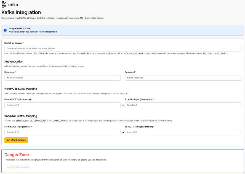This screenshot has width=245, height=174.
Task: Click the HiveMQ to Kafka Mapping heading
Action: click(x=21, y=89)
